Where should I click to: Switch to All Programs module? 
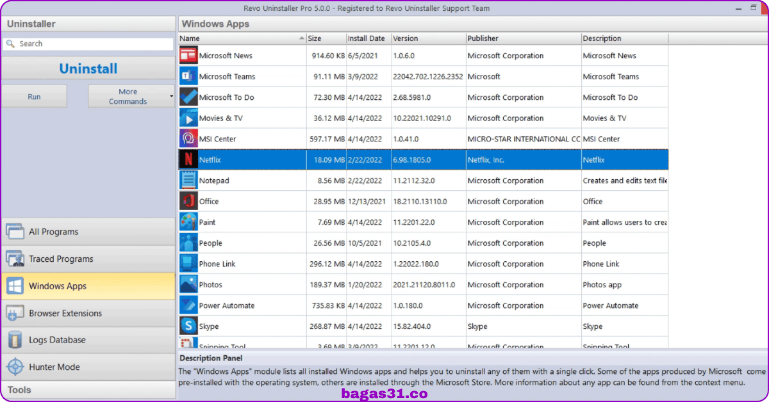point(88,232)
